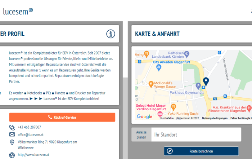252x159 pixels.
Task: Click the Select Hotel Moser Verdino marker
Action: click(x=160, y=114)
